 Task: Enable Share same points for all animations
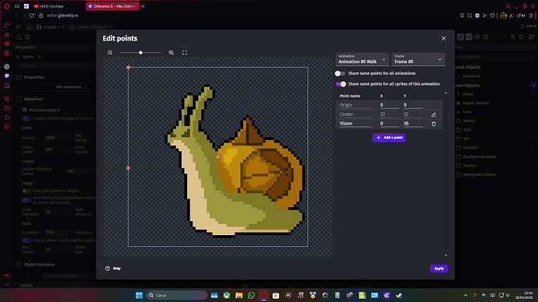(340, 73)
